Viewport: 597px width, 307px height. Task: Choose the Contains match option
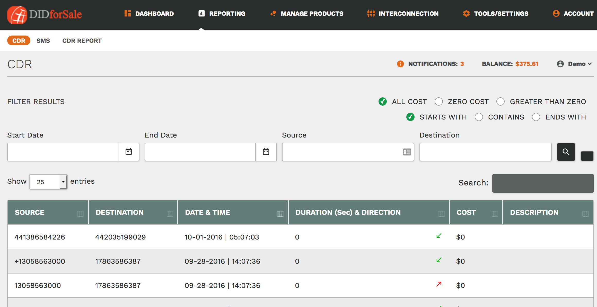pos(479,117)
